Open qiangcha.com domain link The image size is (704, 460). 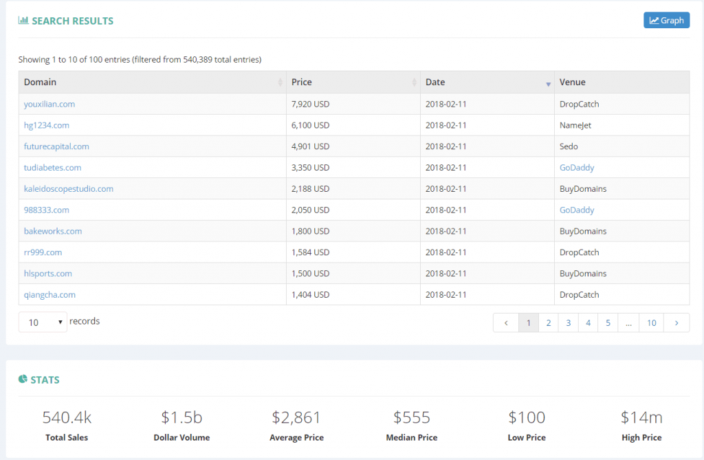(49, 295)
